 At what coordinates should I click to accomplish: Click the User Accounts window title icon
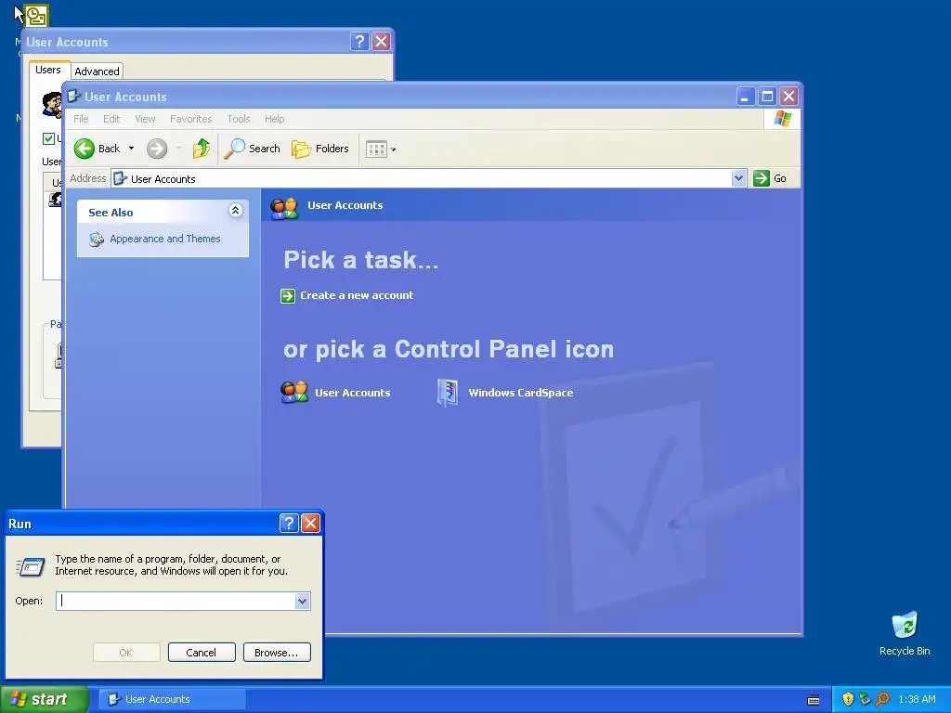click(74, 96)
